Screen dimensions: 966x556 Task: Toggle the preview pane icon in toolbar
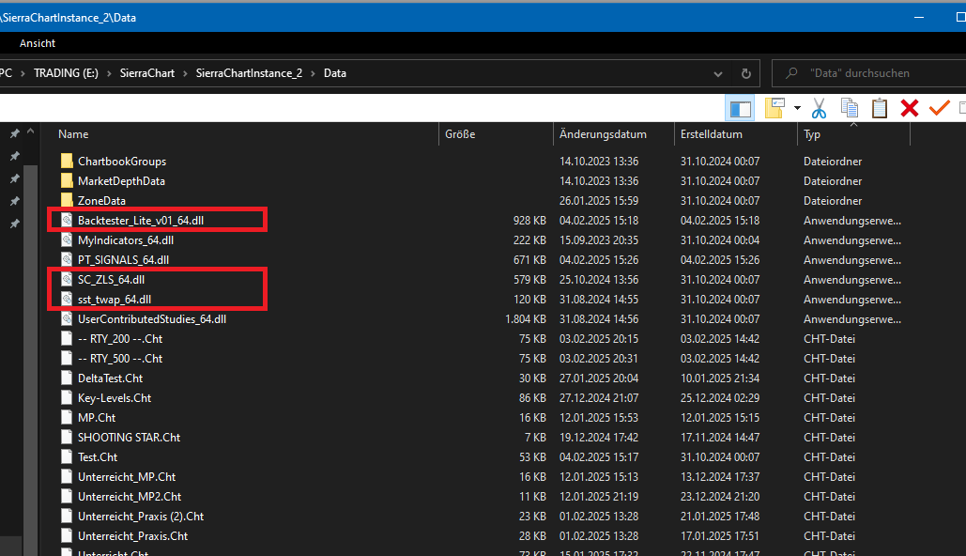tap(740, 108)
